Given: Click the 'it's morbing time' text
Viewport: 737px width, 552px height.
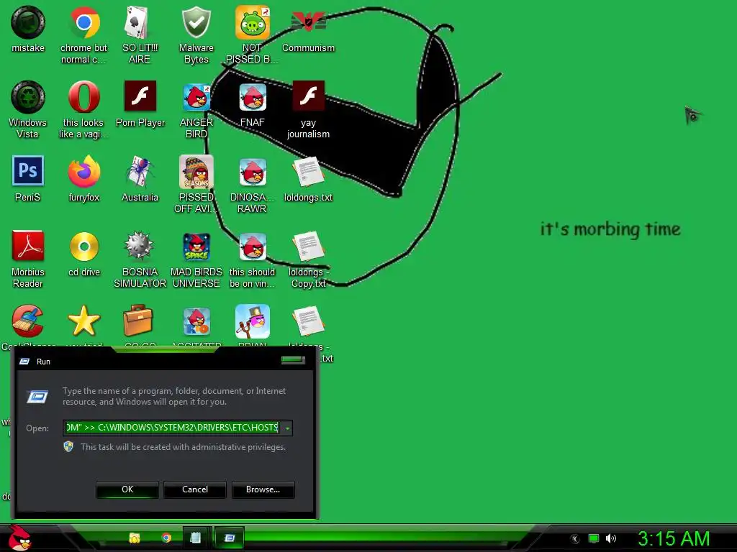Looking at the screenshot, I should tap(610, 229).
